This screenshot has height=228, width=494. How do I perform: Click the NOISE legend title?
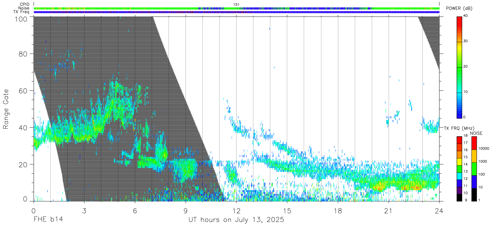click(477, 133)
